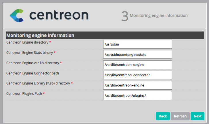Click the Monitoring engine information step title
This screenshot has width=209, height=124.
[158, 15]
